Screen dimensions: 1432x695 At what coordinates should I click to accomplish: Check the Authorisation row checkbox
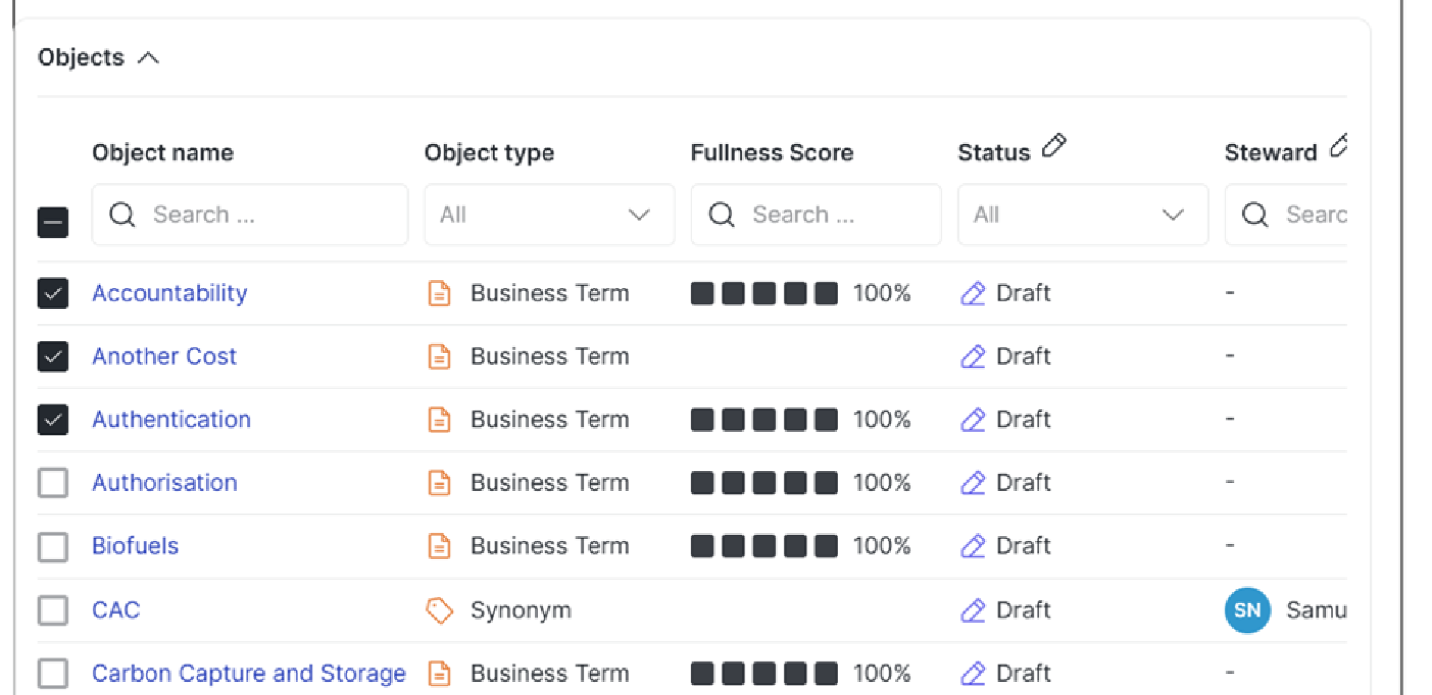tap(53, 483)
